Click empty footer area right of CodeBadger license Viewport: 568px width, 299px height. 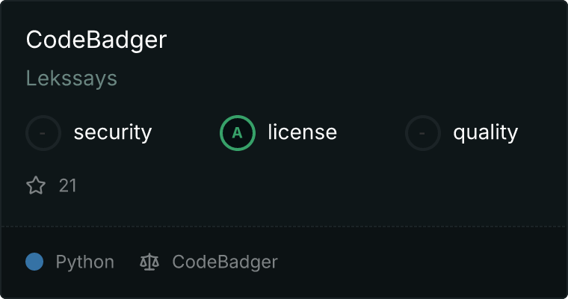tap(420, 262)
